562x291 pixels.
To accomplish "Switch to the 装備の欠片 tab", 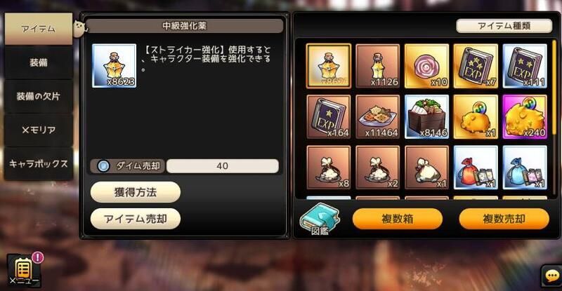I will [x=39, y=96].
